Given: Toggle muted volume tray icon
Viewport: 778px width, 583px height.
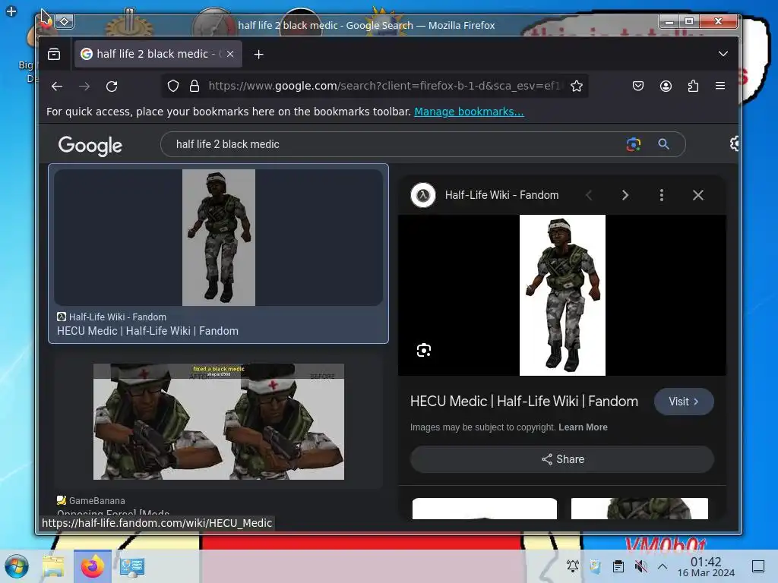Looking at the screenshot, I should [x=640, y=566].
